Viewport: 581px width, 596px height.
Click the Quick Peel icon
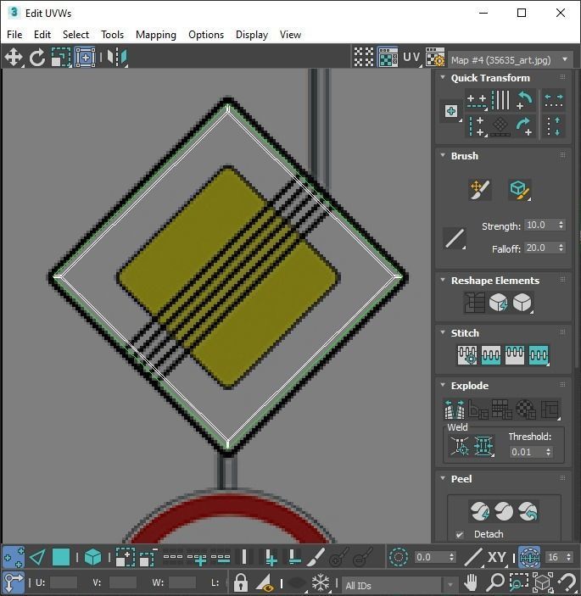pos(480,511)
